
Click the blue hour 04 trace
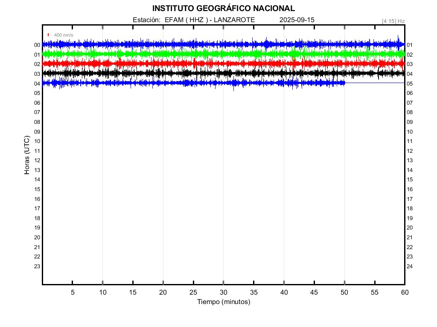click(193, 83)
